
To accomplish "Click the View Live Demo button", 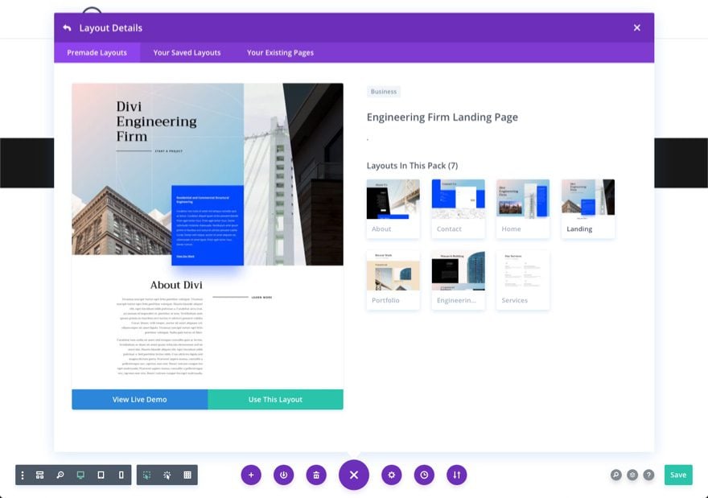I will (x=139, y=400).
